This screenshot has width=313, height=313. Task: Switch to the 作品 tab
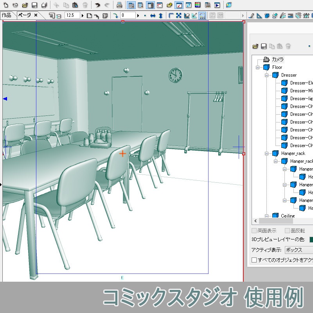(x=7, y=14)
